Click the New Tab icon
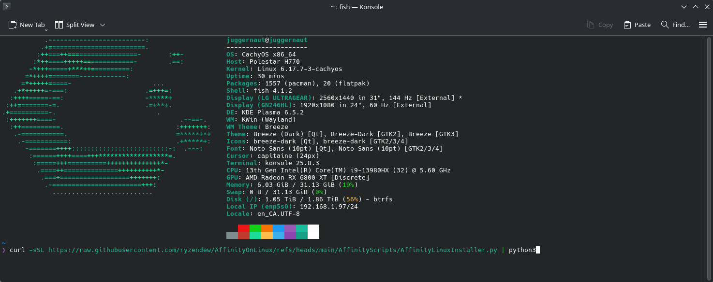The image size is (713, 282). point(13,25)
